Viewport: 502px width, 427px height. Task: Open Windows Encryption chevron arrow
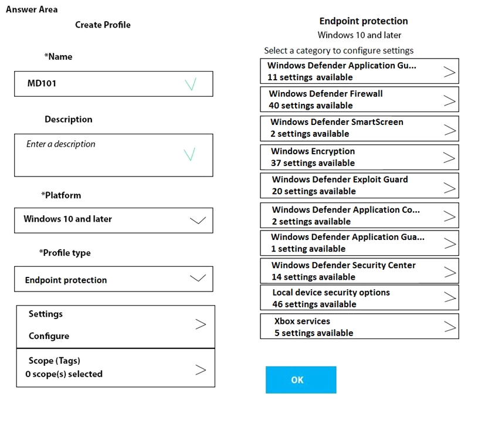tap(449, 157)
